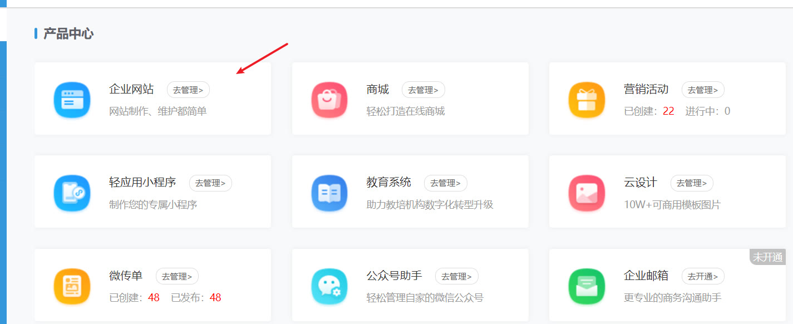Image resolution: width=793 pixels, height=324 pixels.
Task: Click 去开通 to activate 企业邮箱
Action: (702, 276)
